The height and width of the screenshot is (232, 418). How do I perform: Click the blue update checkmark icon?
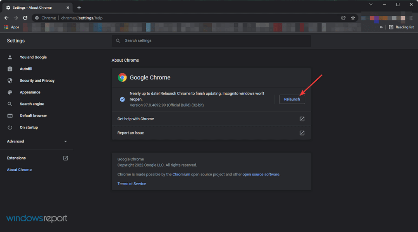[122, 99]
